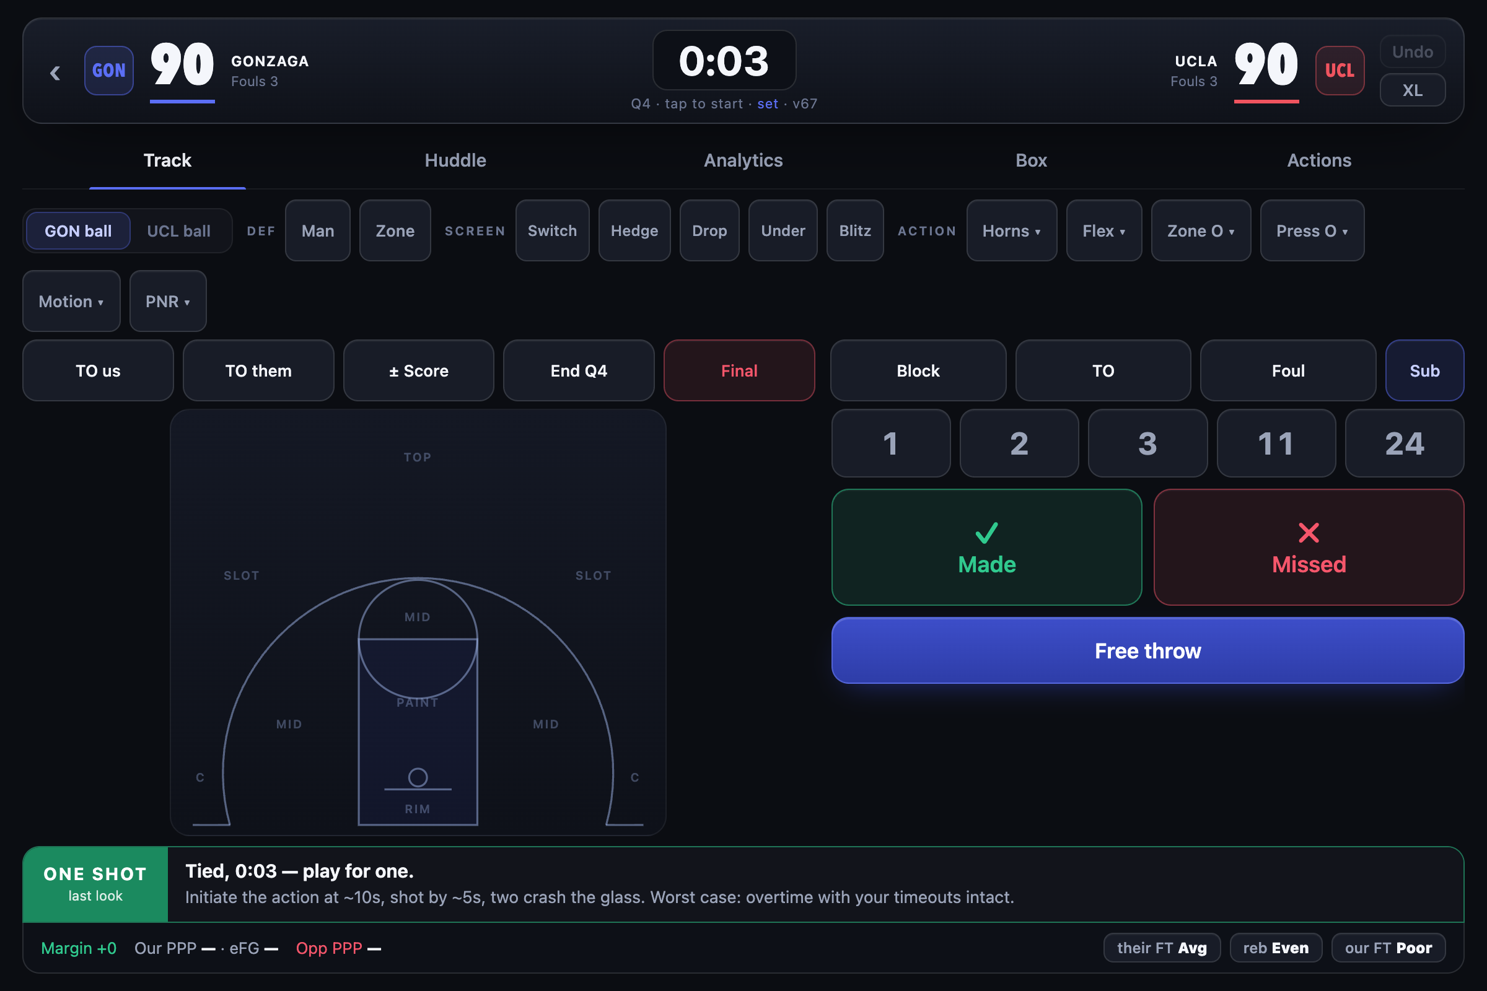Toggle Blitz screen coverage
Screen dimensions: 1487x991
856,230
